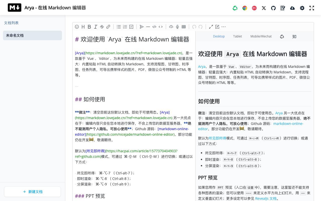Click the Markdown logo in header
Image resolution: width=321 pixels, height=201 pixels.
[15, 8]
